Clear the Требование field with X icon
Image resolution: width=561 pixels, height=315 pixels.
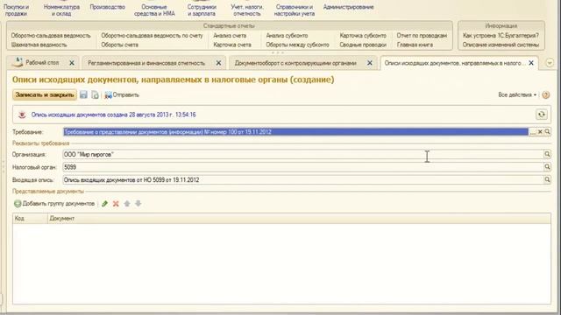540,132
